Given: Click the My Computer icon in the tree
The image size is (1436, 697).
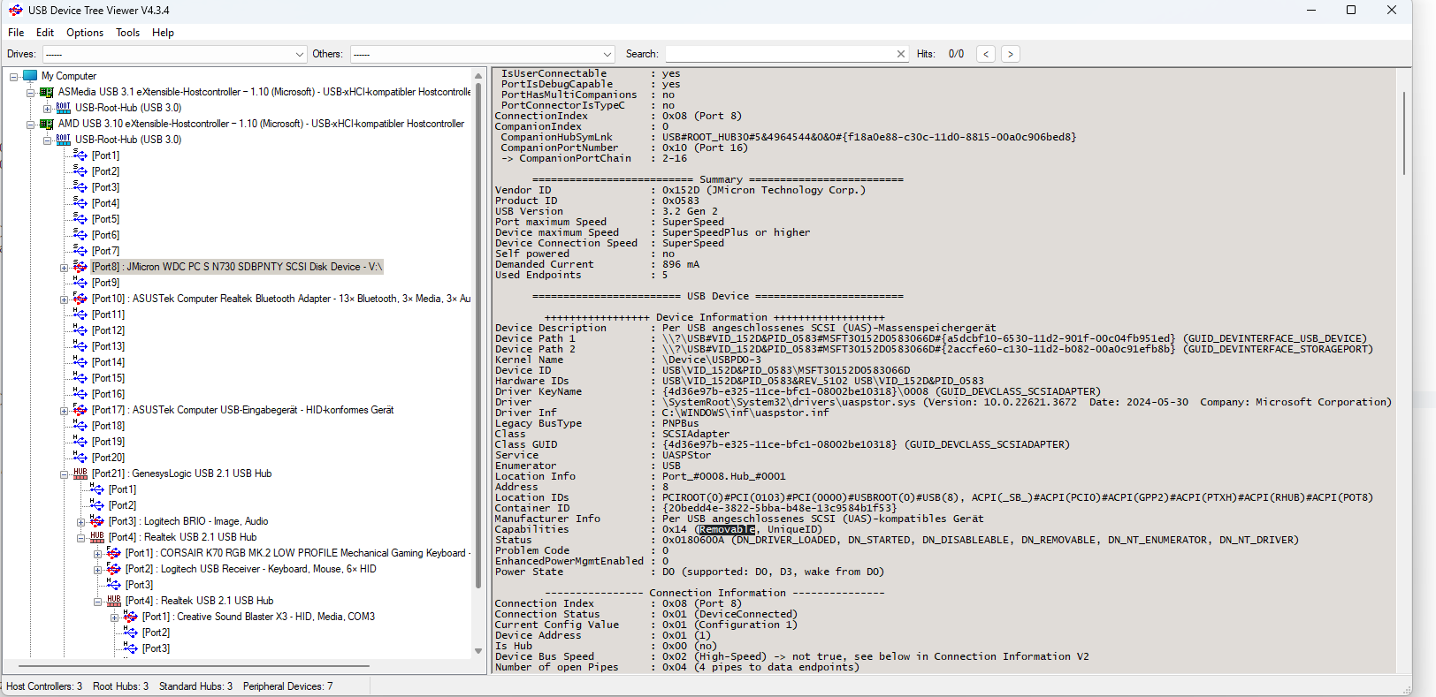Looking at the screenshot, I should pyautogui.click(x=30, y=76).
